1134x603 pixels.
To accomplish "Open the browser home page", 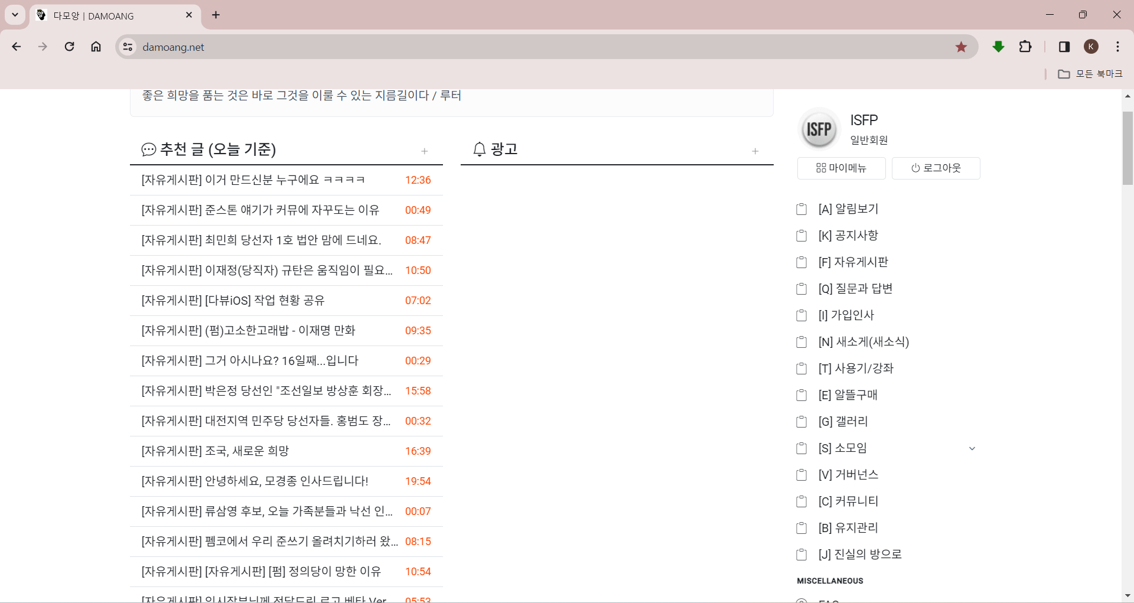I will pos(96,47).
